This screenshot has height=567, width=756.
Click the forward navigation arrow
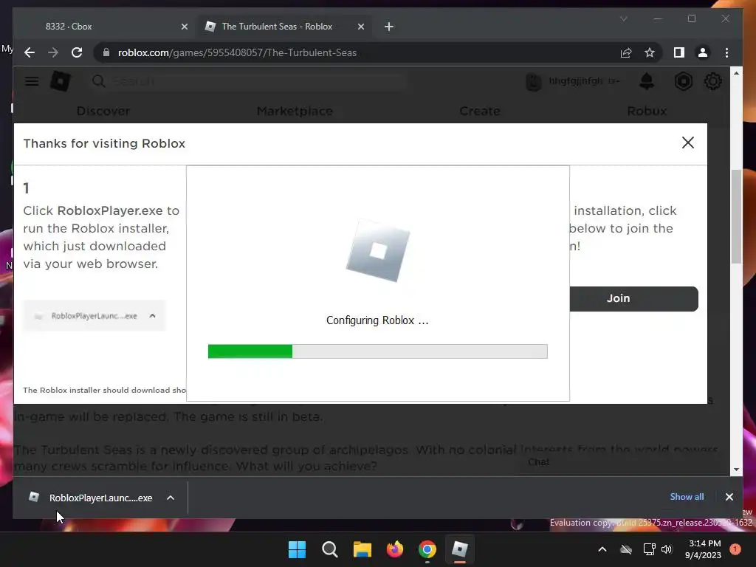(53, 52)
